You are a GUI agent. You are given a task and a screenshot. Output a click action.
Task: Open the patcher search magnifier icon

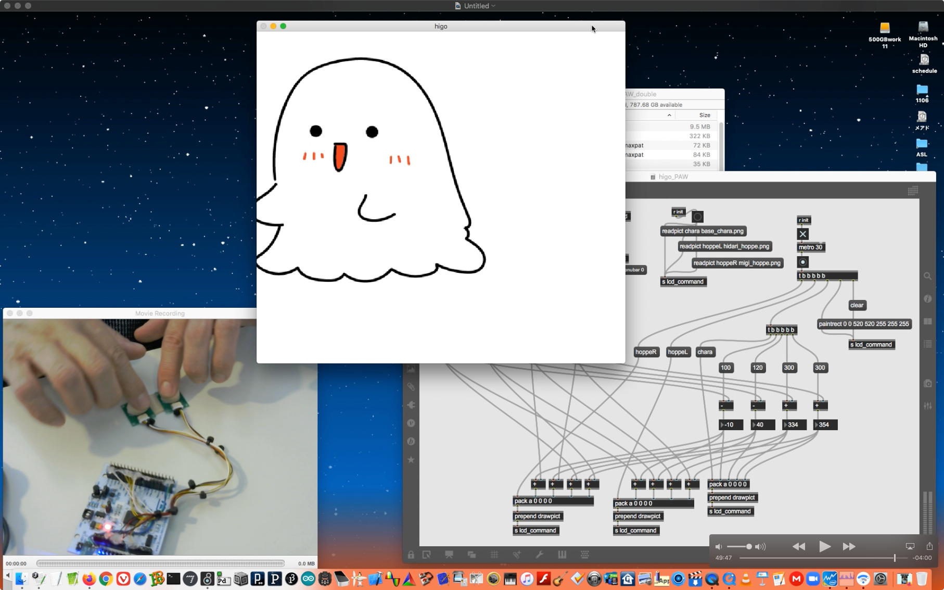click(x=927, y=276)
